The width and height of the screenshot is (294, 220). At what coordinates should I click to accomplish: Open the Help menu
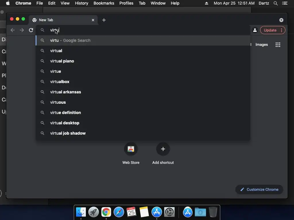(175, 3)
